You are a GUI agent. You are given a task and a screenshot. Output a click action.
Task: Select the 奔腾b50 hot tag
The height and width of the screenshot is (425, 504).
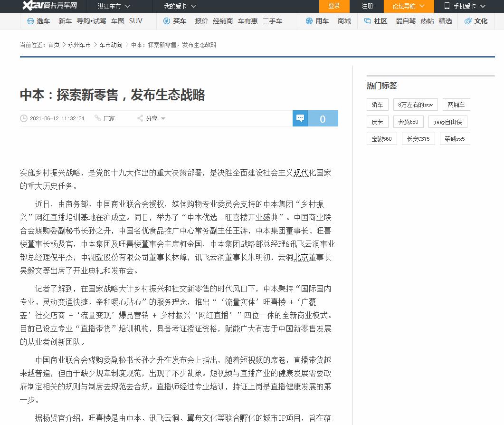click(408, 122)
